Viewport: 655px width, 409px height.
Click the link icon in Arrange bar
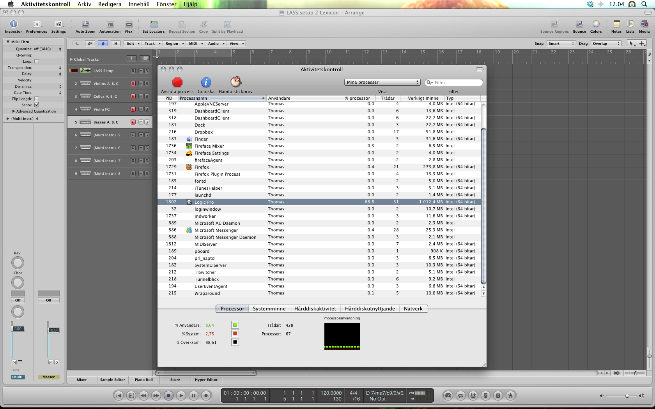[x=90, y=43]
